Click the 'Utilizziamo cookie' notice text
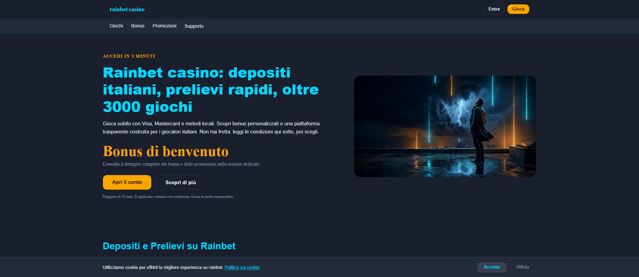The image size is (639, 277). click(x=163, y=268)
